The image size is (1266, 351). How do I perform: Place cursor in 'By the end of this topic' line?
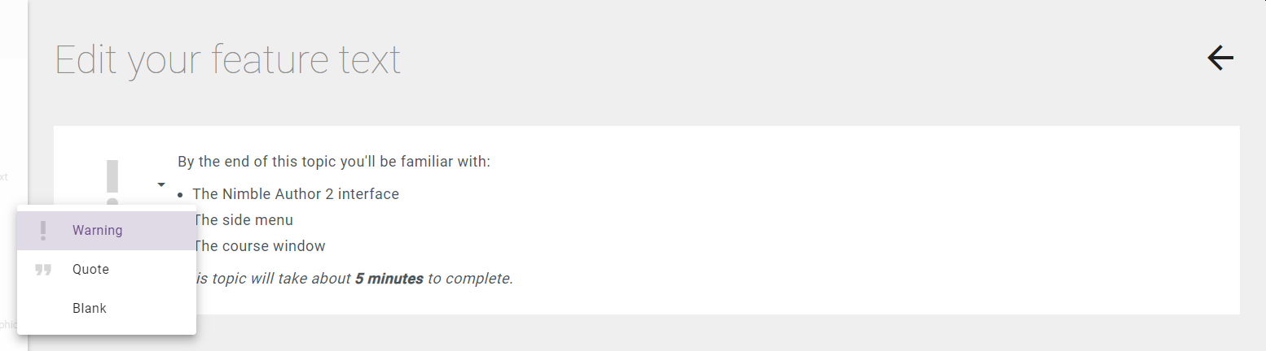[x=334, y=162]
